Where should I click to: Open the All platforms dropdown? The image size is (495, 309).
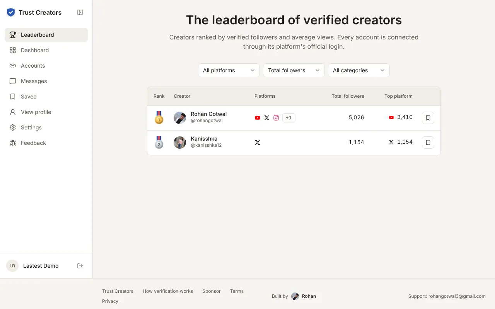point(229,70)
